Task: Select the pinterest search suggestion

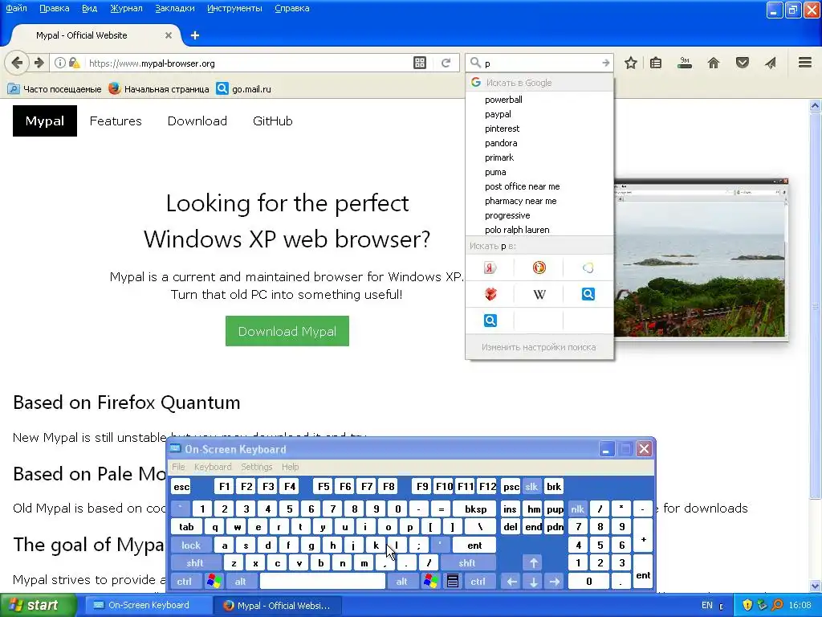Action: (x=539, y=129)
